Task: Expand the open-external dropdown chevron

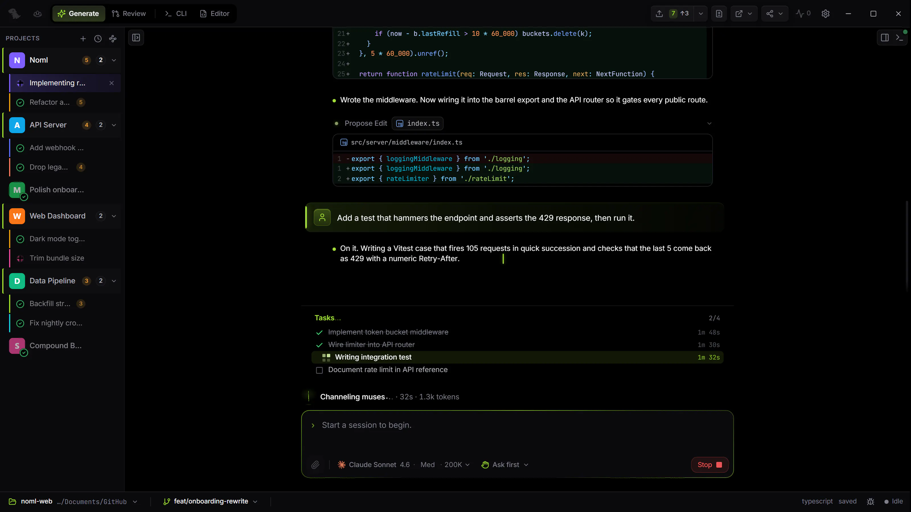Action: (x=750, y=13)
